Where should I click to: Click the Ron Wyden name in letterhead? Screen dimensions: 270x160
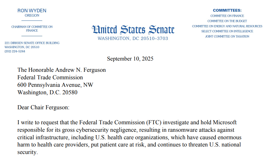click(32, 11)
